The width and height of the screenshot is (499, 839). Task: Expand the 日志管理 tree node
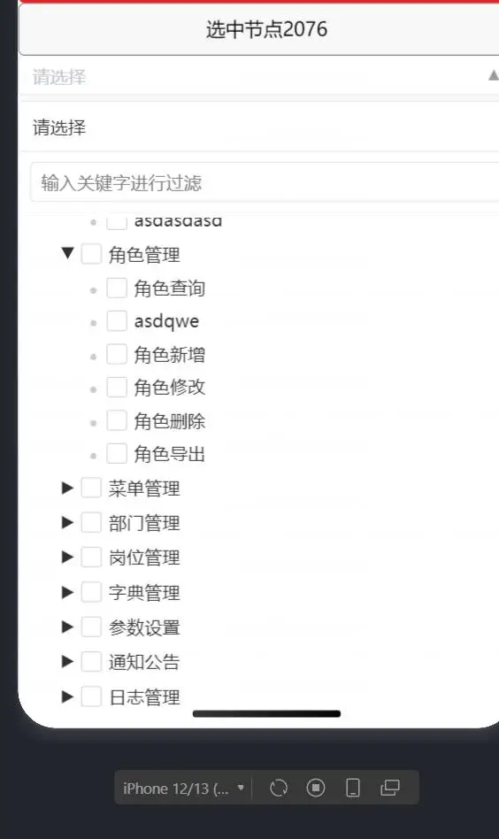point(67,697)
